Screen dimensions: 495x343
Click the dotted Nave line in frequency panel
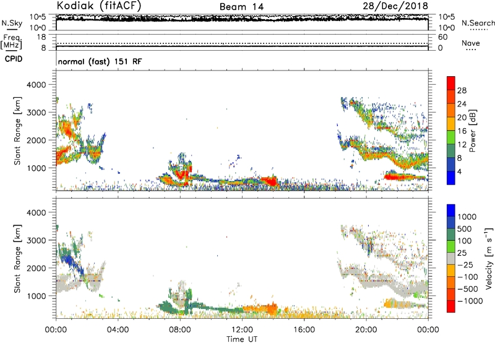242,43
